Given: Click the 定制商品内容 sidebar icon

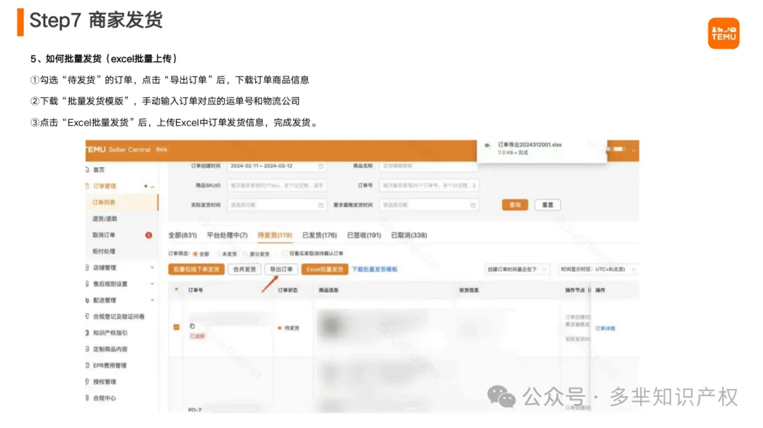Looking at the screenshot, I should pos(88,349).
